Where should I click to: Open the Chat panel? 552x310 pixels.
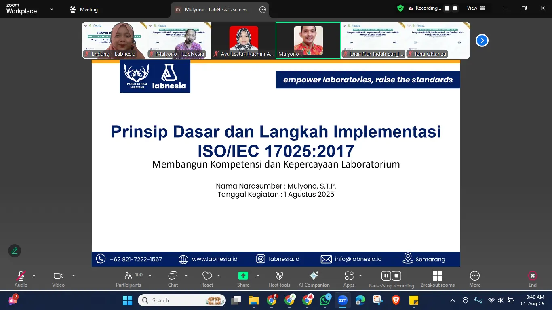click(x=173, y=279)
